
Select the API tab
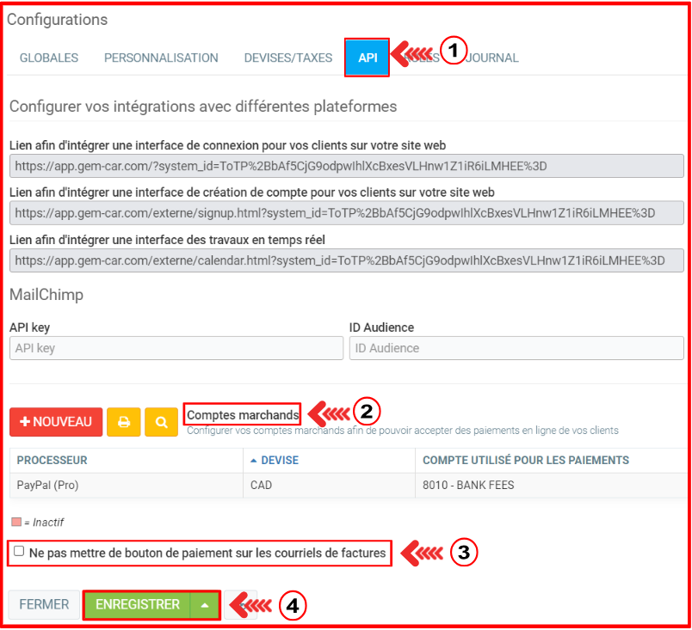(368, 58)
